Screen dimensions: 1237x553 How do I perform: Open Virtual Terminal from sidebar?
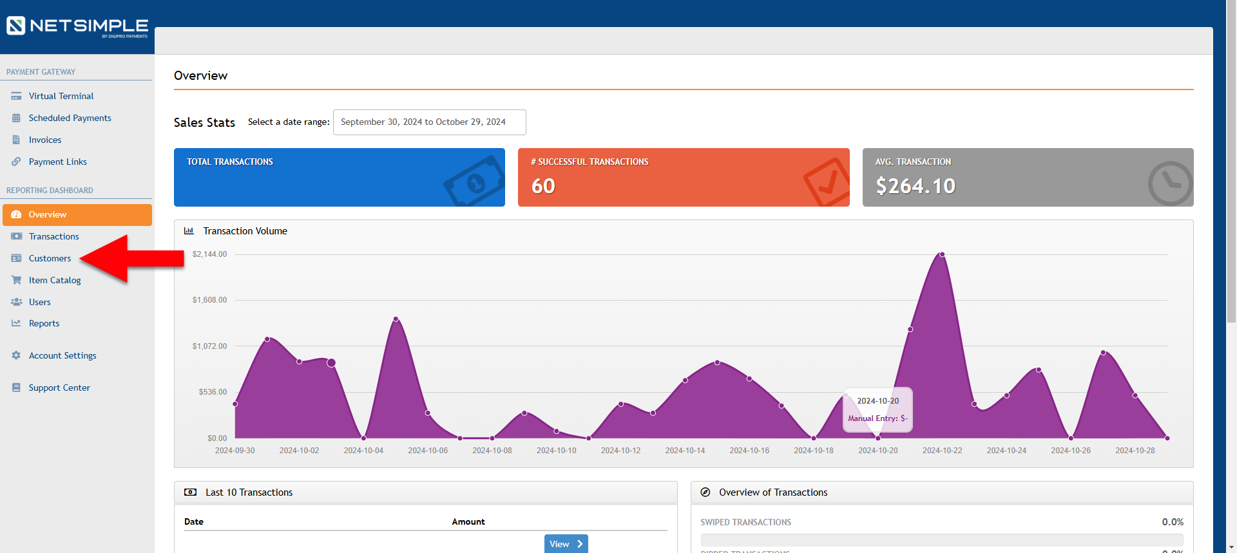[61, 96]
